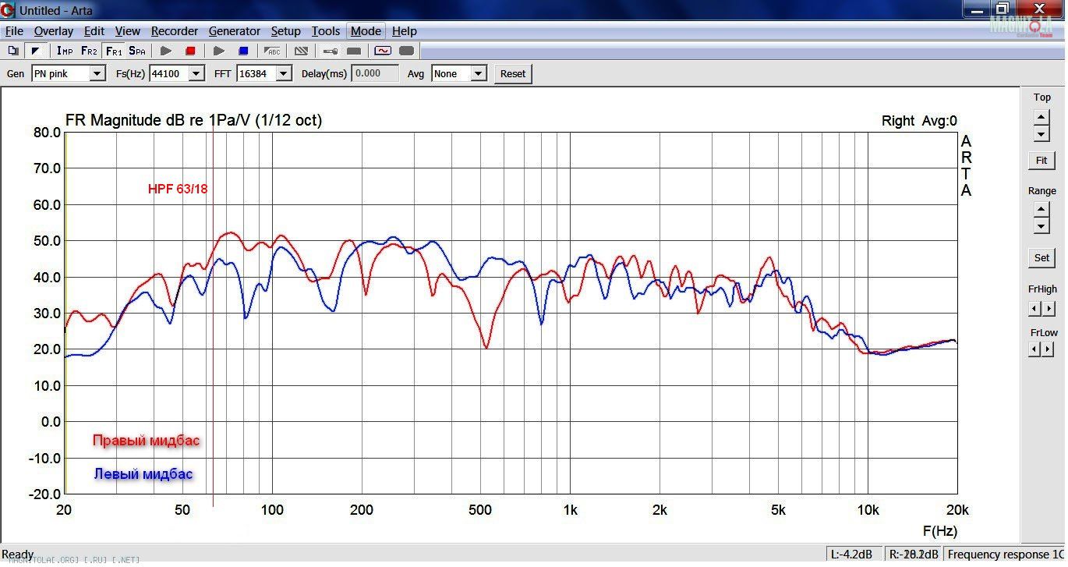The image size is (1068, 567).
Task: Switch to SPA spectrum analyzer mode
Action: [137, 51]
